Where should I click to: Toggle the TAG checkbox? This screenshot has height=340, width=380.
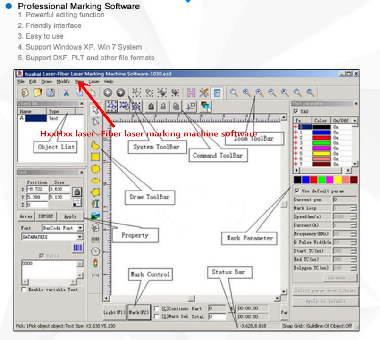[x=296, y=111]
